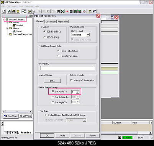Open the File menu

point(3,6)
